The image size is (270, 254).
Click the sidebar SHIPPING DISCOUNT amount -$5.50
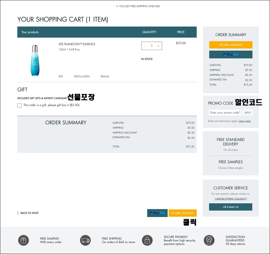pos(248,75)
